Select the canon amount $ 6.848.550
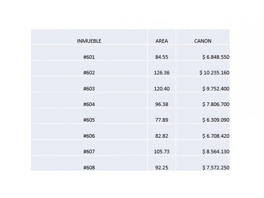This screenshot has height=198, width=264. click(216, 57)
